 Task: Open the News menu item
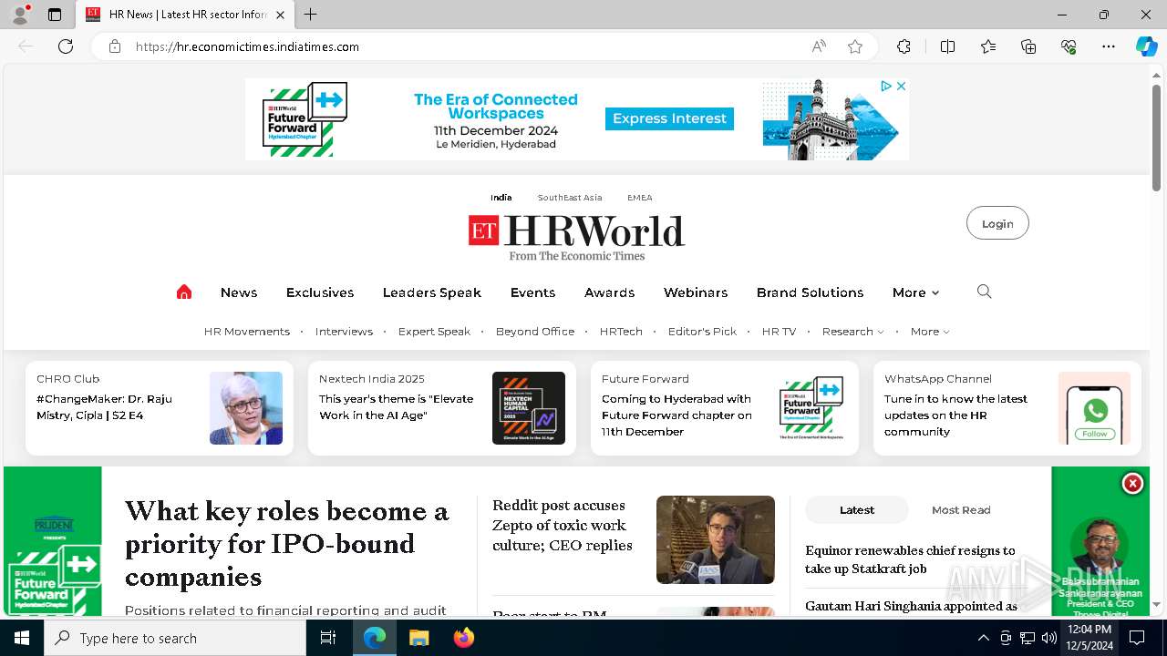click(239, 292)
